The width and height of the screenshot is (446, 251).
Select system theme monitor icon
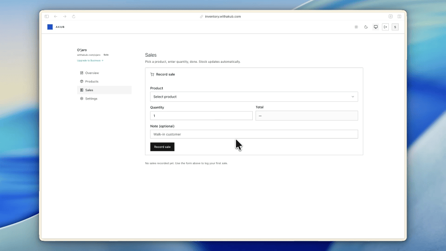click(x=376, y=27)
